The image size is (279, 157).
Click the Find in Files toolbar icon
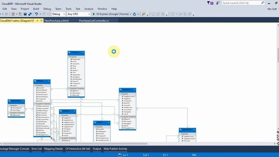(143, 14)
